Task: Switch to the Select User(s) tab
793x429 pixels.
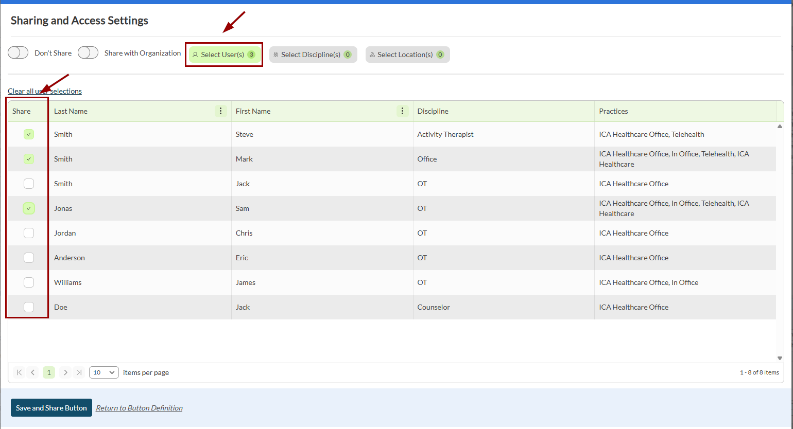Action: (224, 55)
